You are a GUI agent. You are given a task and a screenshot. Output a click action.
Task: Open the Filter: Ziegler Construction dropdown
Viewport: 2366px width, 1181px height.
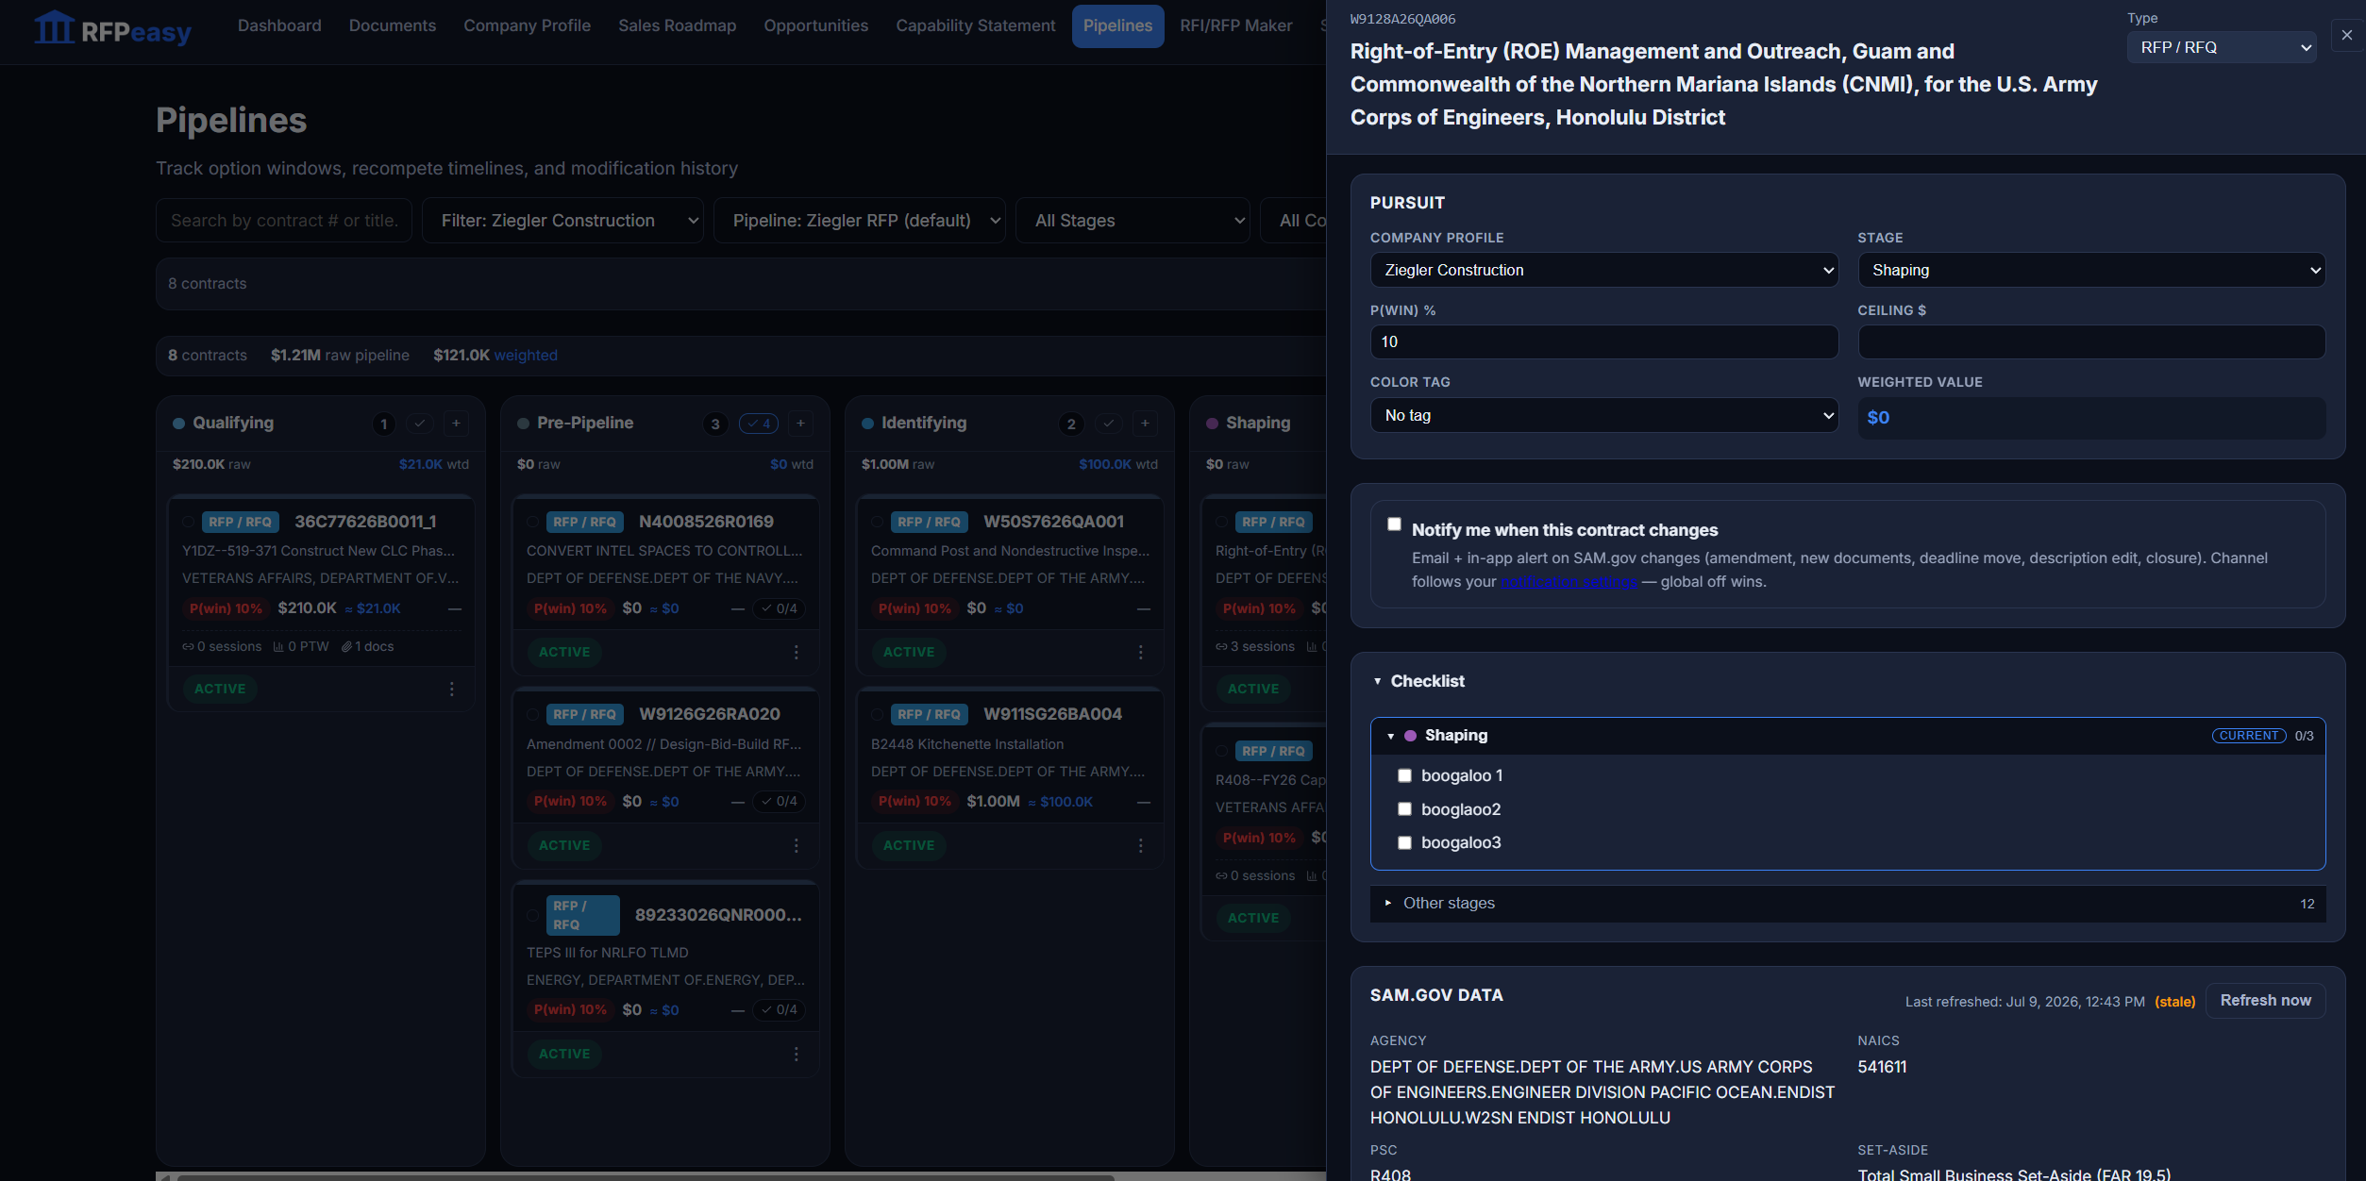click(562, 221)
